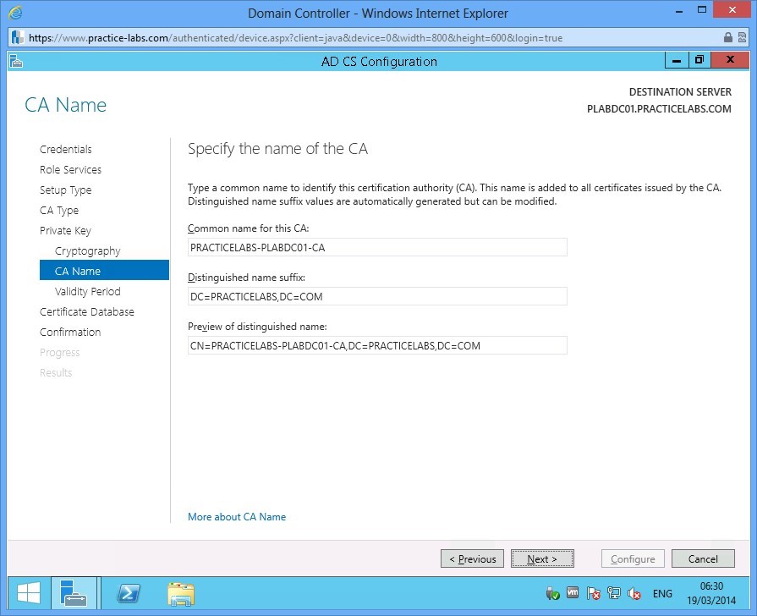
Task: Edit the Common name for this CA field
Action: coord(377,246)
